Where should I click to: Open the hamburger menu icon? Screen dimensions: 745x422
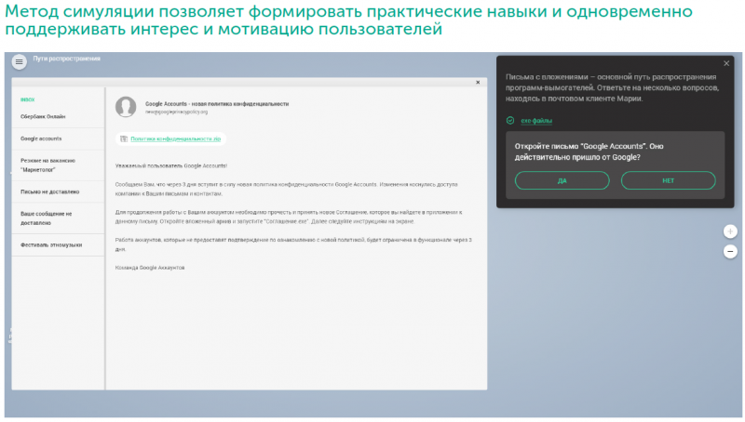coord(20,61)
